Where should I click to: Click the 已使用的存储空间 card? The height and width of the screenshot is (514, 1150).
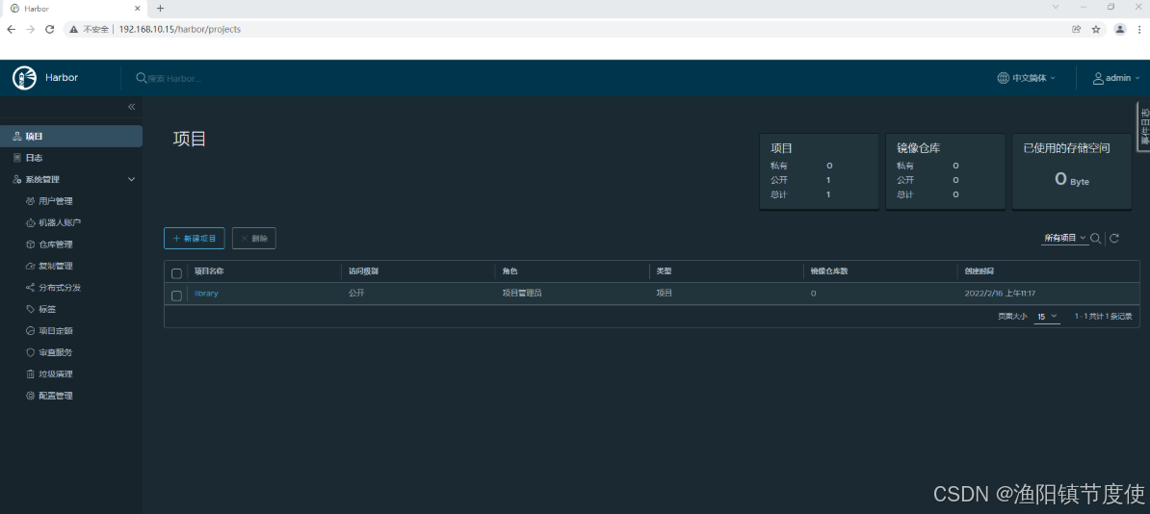[1071, 171]
